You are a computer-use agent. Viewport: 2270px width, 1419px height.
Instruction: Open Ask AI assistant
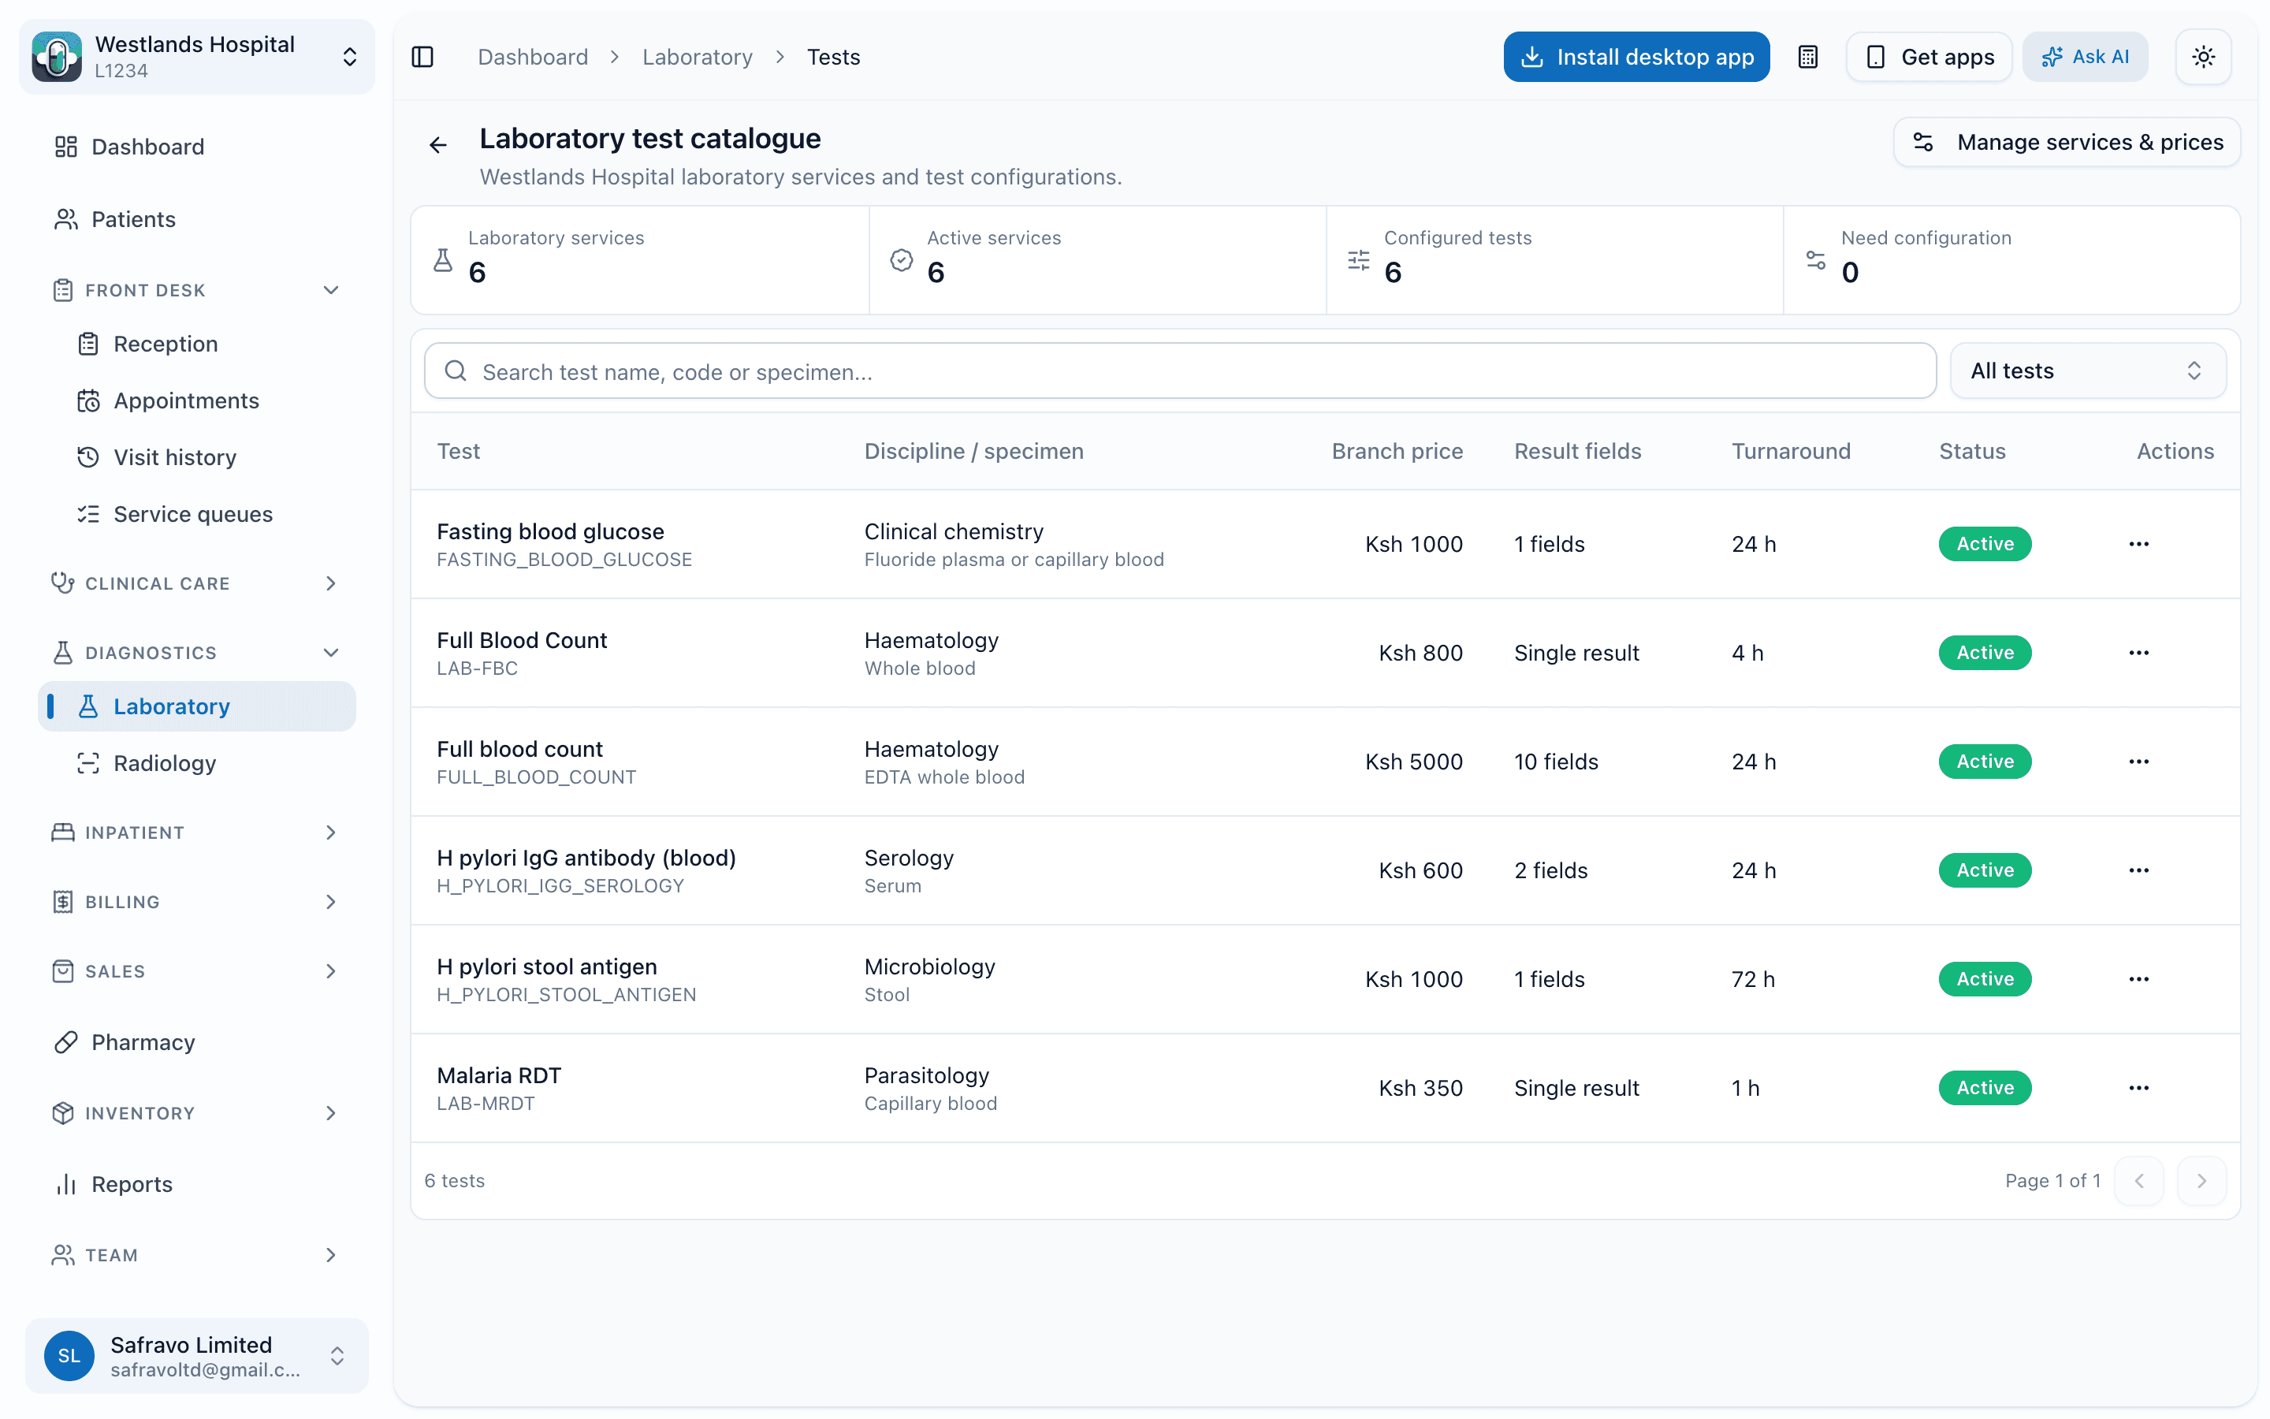click(x=2086, y=58)
